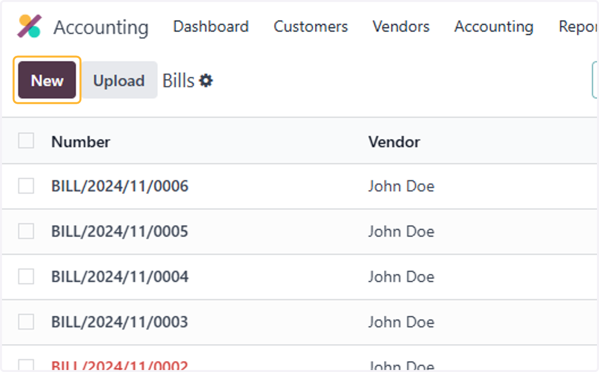The image size is (599, 372).
Task: Open the Accounting menu item
Action: coord(494,26)
